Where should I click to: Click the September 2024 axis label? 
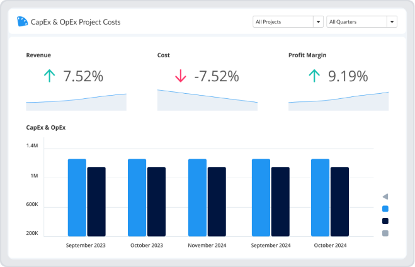tap(271, 246)
